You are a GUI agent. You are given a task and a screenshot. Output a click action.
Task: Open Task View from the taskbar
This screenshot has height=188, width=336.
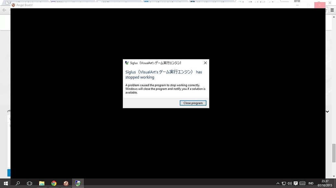click(30, 183)
